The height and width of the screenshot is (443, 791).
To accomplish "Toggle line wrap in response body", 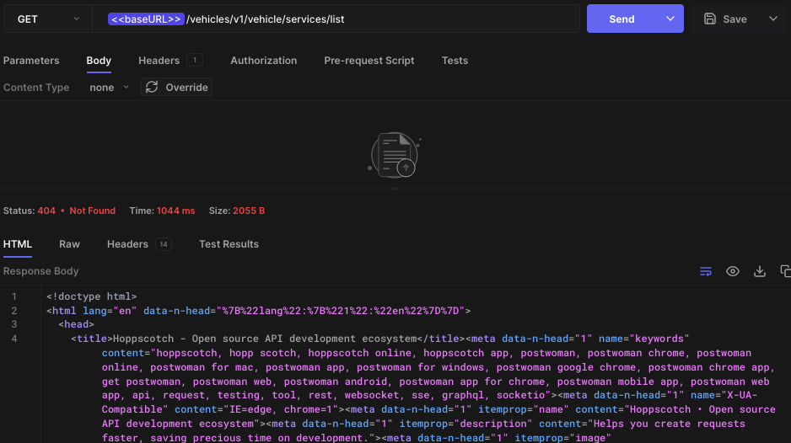I will click(706, 271).
